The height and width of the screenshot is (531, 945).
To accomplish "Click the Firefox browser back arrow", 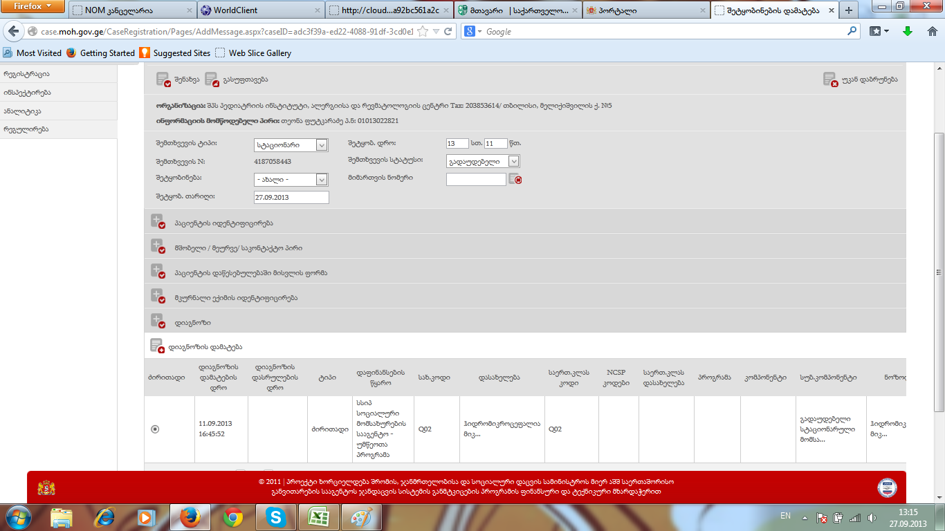I will tap(13, 32).
